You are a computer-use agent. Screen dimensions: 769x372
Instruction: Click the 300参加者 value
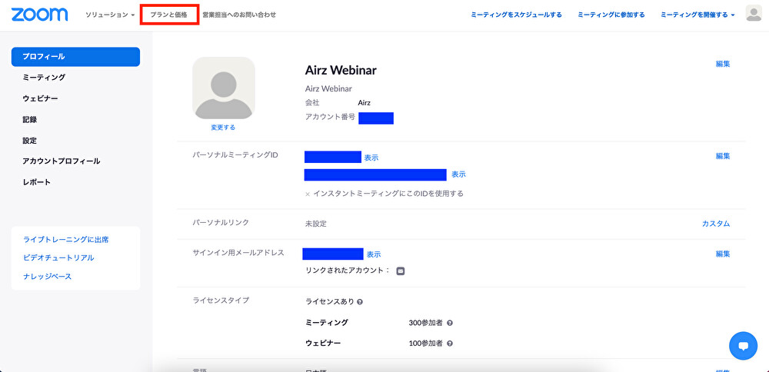426,323
